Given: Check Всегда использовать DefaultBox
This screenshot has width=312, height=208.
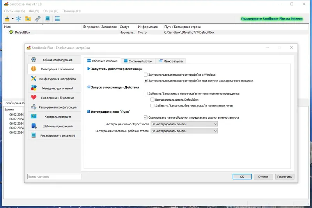Looking at the screenshot, I should click(x=152, y=100).
